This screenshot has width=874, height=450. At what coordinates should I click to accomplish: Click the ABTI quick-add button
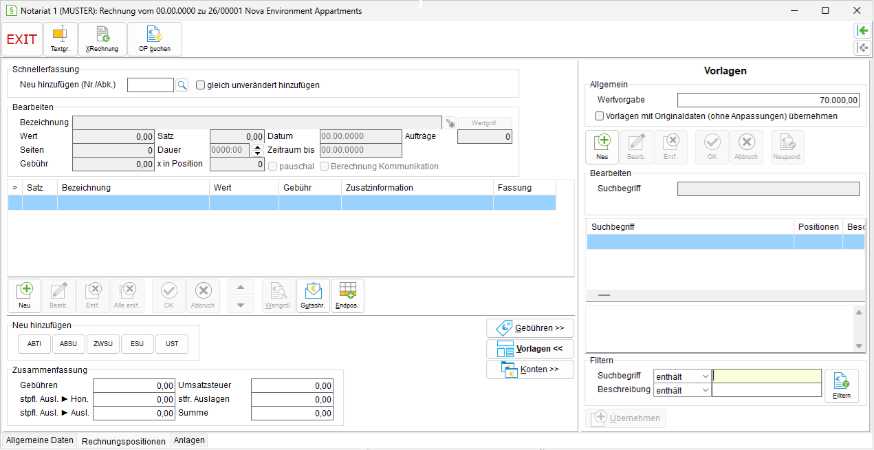(x=34, y=343)
